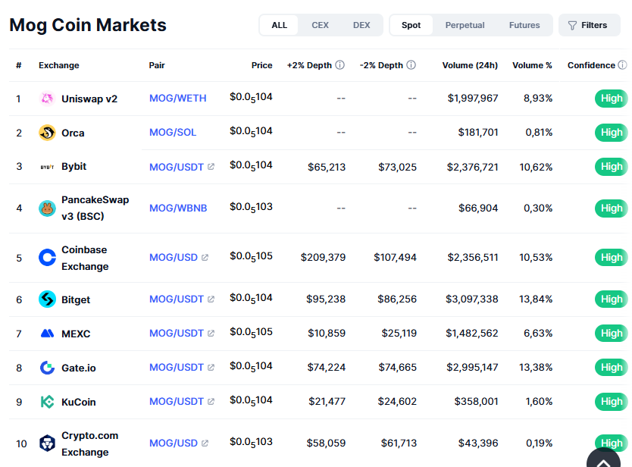Screen dimensions: 632x467
Task: Sort by the Price column header
Action: (x=261, y=65)
